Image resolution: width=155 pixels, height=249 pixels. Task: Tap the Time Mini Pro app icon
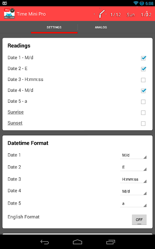point(9,14)
